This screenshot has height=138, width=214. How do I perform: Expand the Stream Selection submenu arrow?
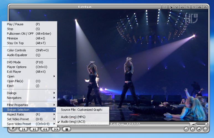[x=54, y=110]
